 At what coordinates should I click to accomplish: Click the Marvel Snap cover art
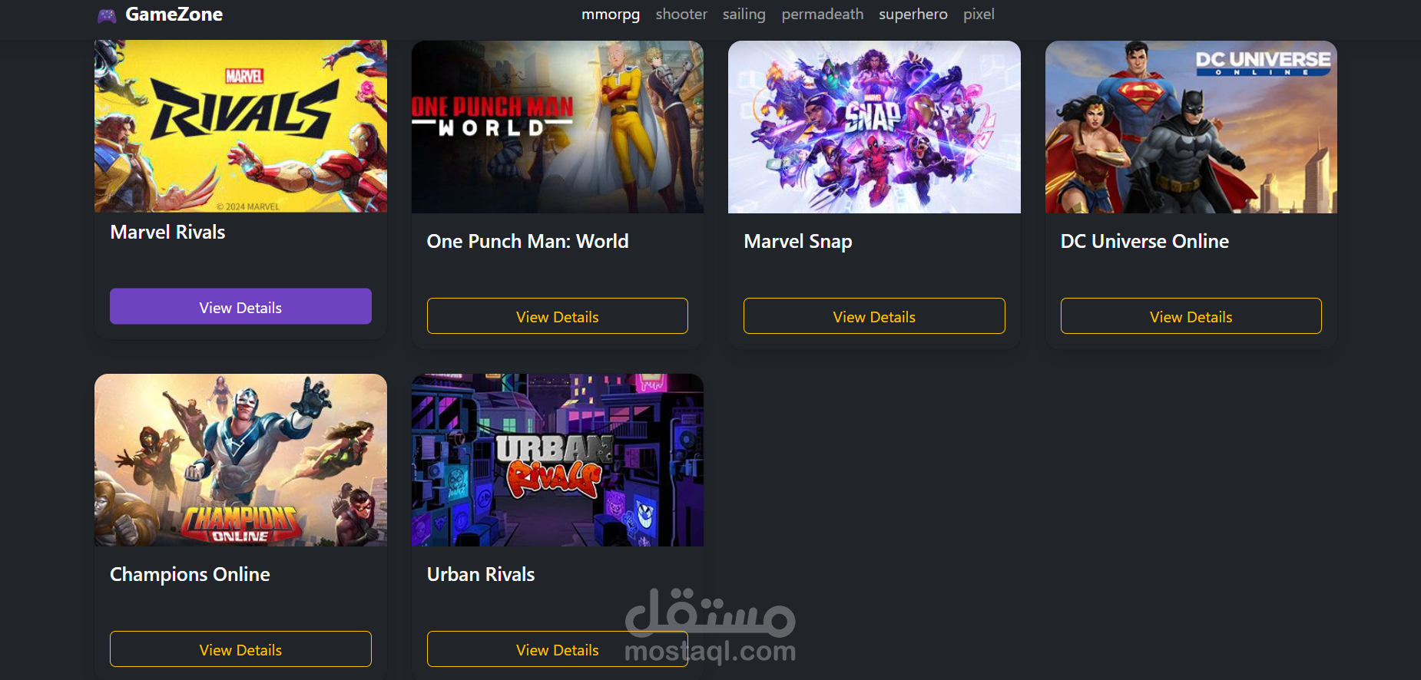[x=874, y=127]
